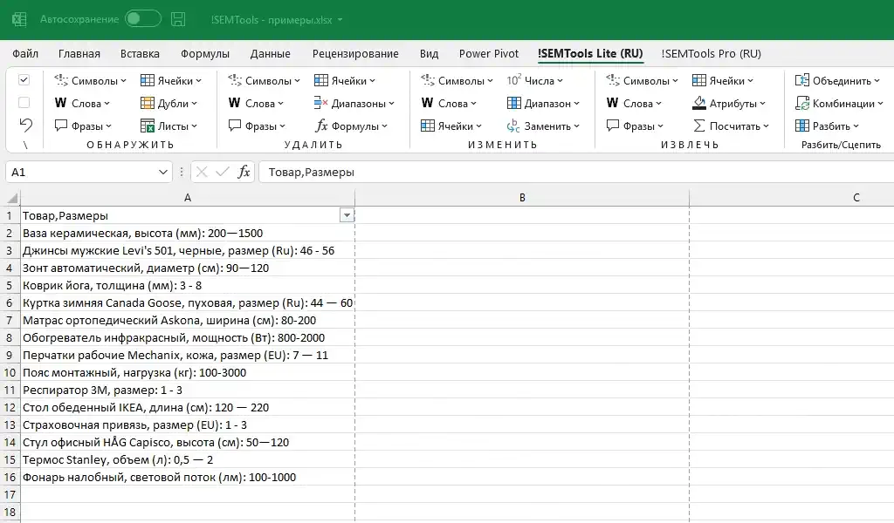Click cell with 'Ваза керамическая, высота (мм): 200—1500'

tap(188, 234)
